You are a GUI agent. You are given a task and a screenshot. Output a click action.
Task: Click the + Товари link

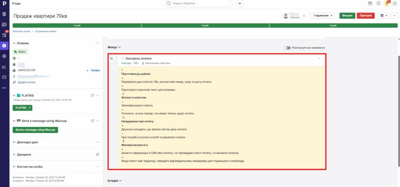click(93, 70)
